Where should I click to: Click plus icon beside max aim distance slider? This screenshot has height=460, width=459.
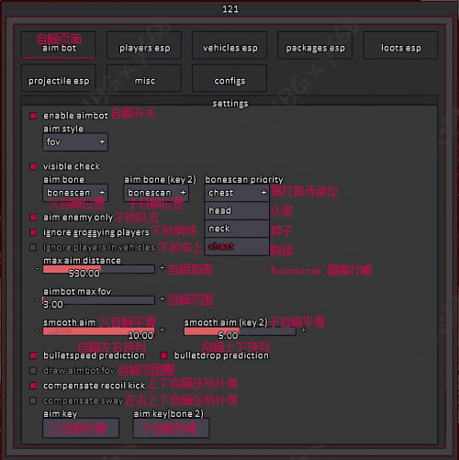coord(162,268)
